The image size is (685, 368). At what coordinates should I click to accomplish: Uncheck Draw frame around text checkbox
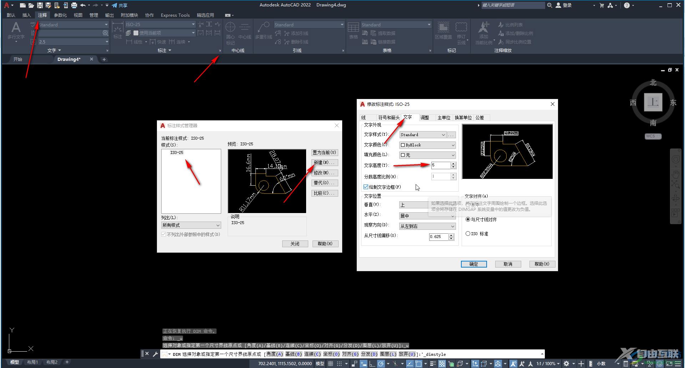(x=366, y=187)
